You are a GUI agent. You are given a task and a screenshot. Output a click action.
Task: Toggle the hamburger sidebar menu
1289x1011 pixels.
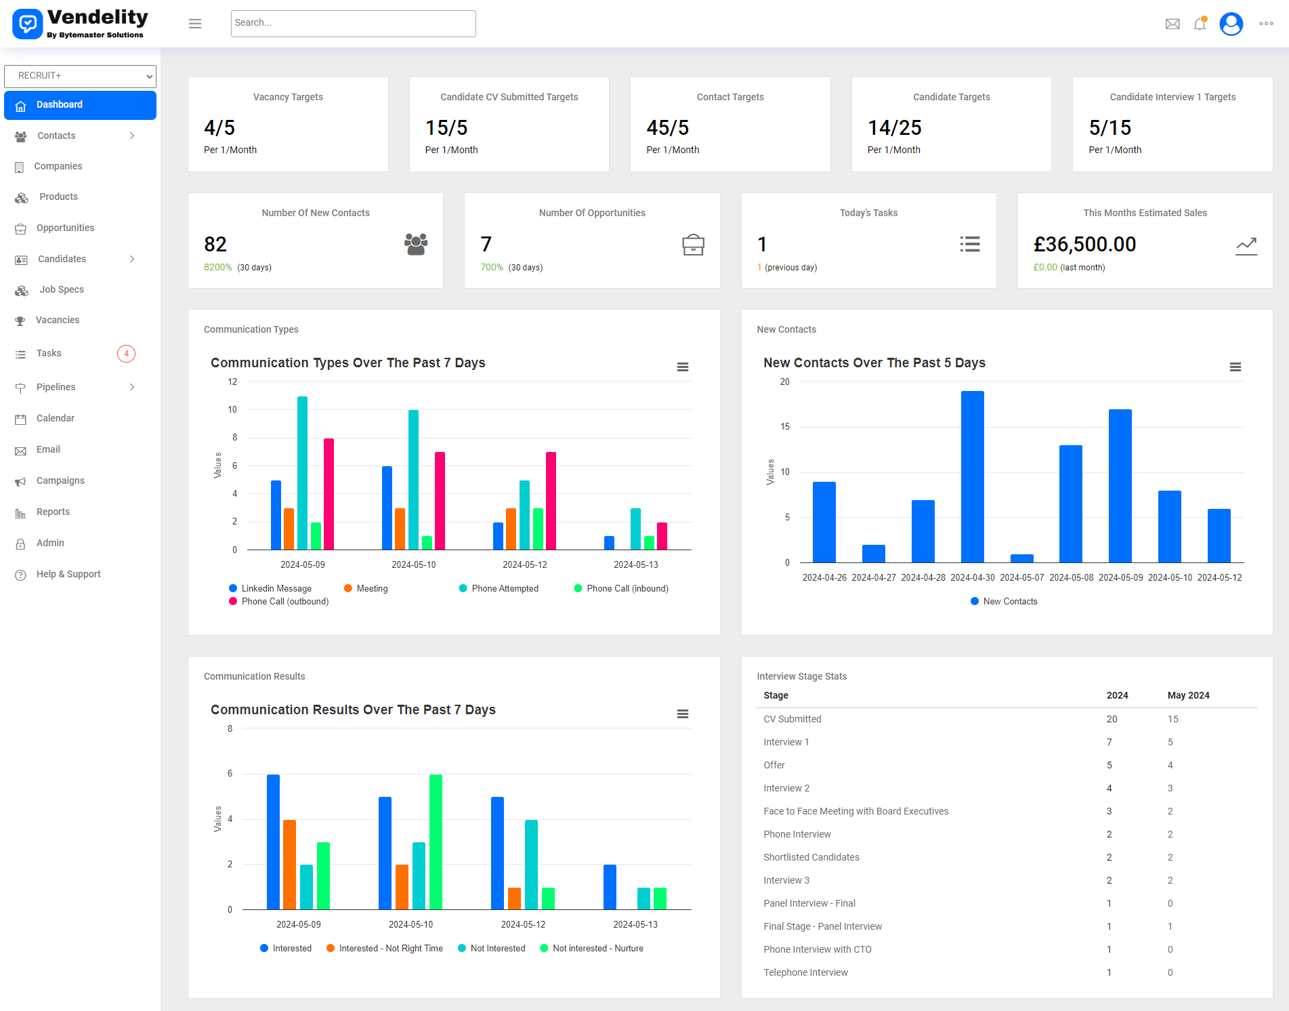click(195, 24)
